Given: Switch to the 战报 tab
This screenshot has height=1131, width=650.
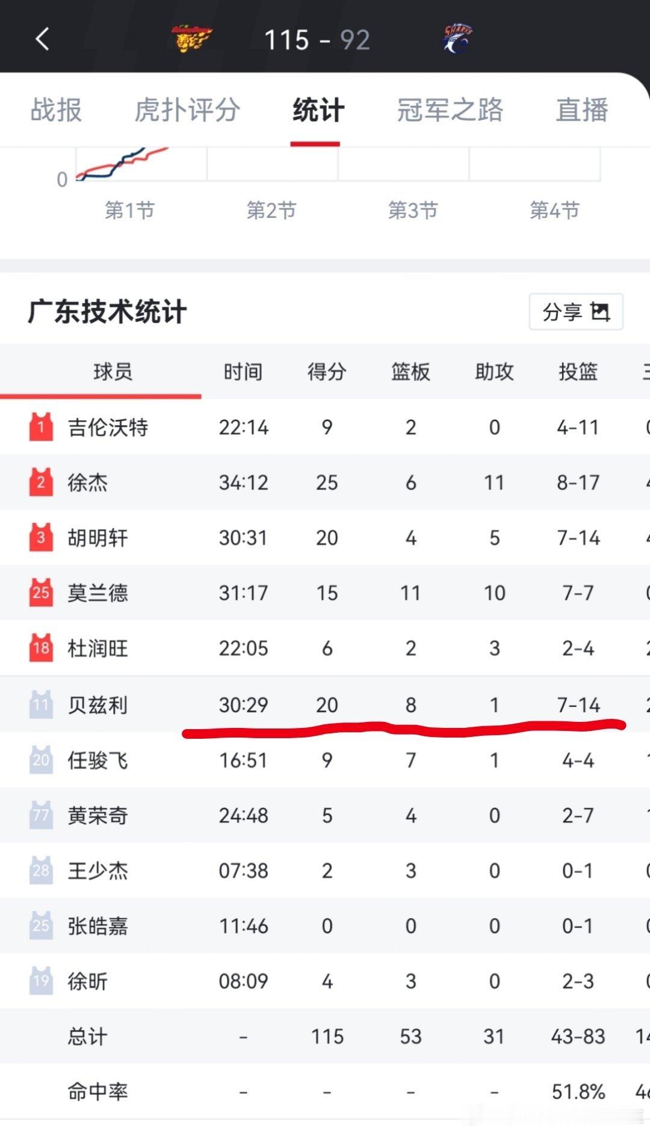Looking at the screenshot, I should pos(56,110).
